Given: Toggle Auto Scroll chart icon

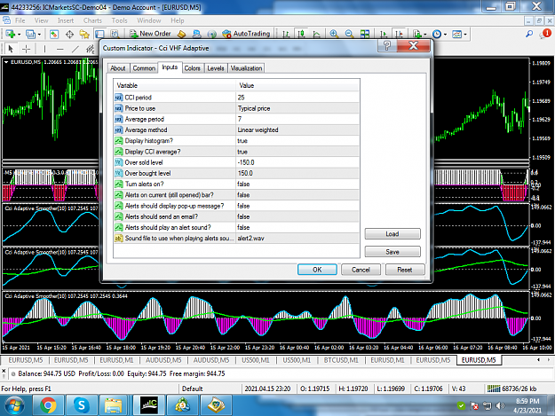Looking at the screenshot, I should 384,34.
